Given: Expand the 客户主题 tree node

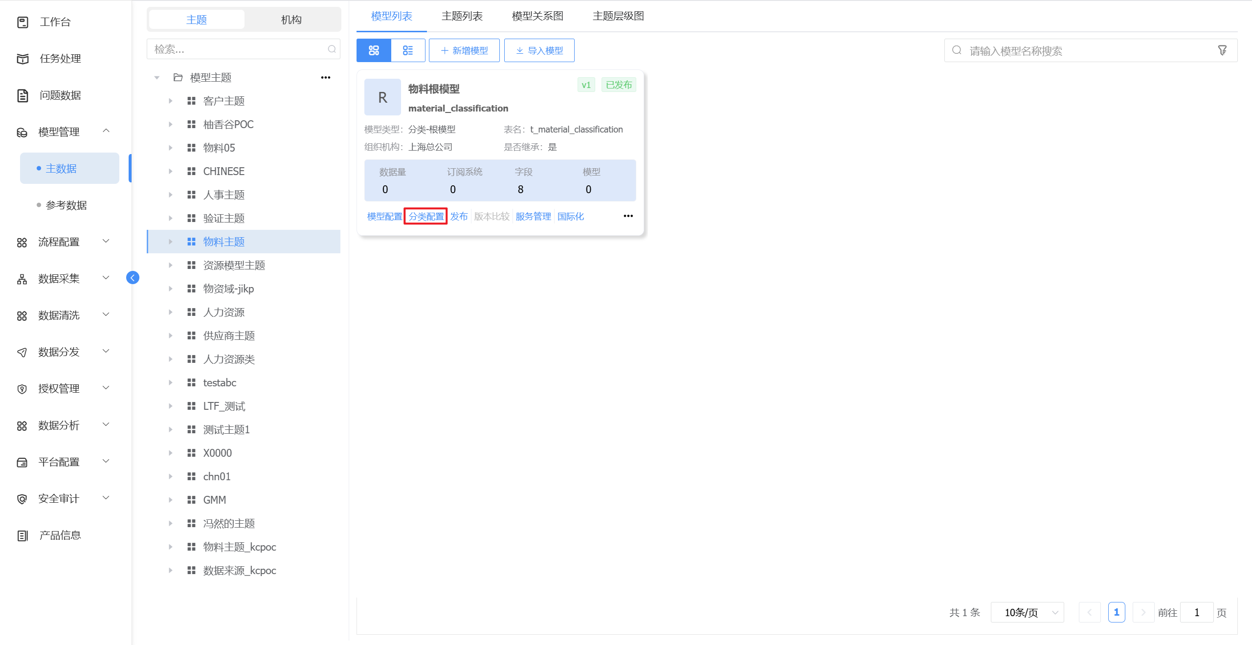Looking at the screenshot, I should [x=170, y=101].
